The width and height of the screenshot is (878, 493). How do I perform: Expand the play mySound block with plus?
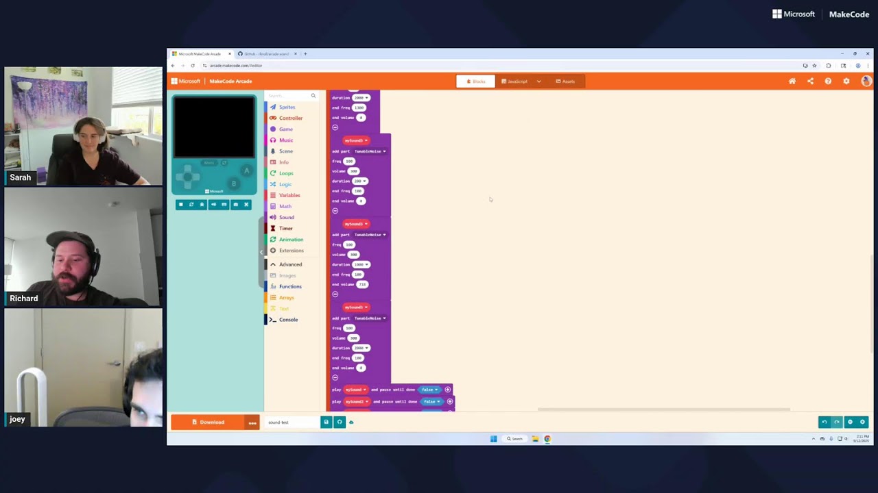448,390
